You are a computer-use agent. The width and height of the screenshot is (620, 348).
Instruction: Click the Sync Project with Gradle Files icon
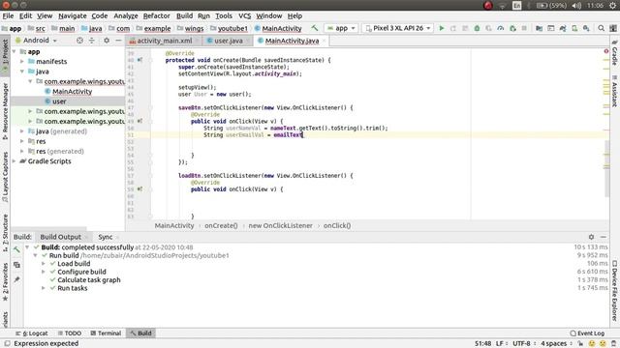(x=563, y=28)
